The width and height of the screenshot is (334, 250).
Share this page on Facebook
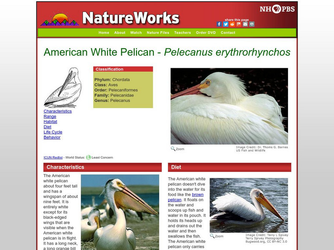coord(219,24)
